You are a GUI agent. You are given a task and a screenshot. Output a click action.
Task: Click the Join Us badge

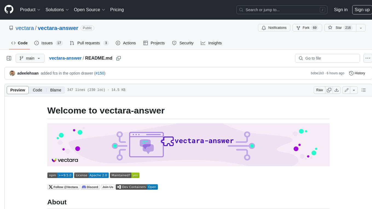point(107,187)
